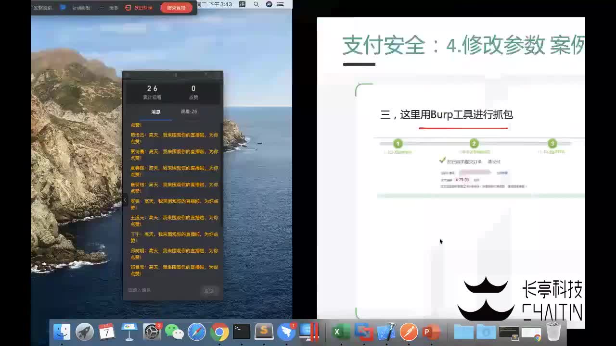The image size is (616, 346).
Task: Click the red exit-sharing button in toolbar
Action: pos(139,8)
